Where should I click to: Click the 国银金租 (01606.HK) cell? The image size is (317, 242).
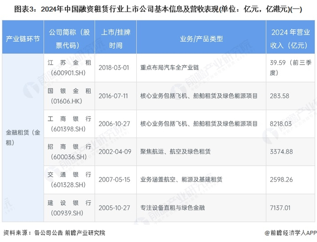coord(69,96)
